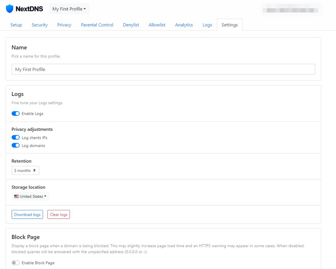336x269 pixels.
Task: Enable the Block Page toggle
Action: (x=15, y=263)
